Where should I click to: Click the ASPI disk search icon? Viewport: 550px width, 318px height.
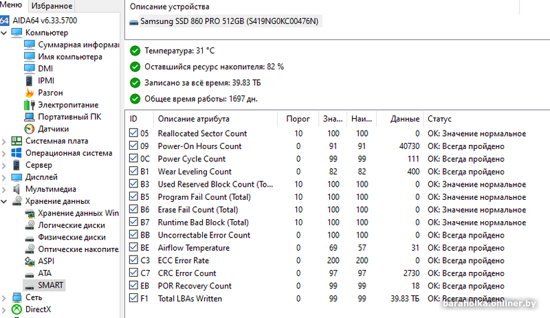[30, 261]
